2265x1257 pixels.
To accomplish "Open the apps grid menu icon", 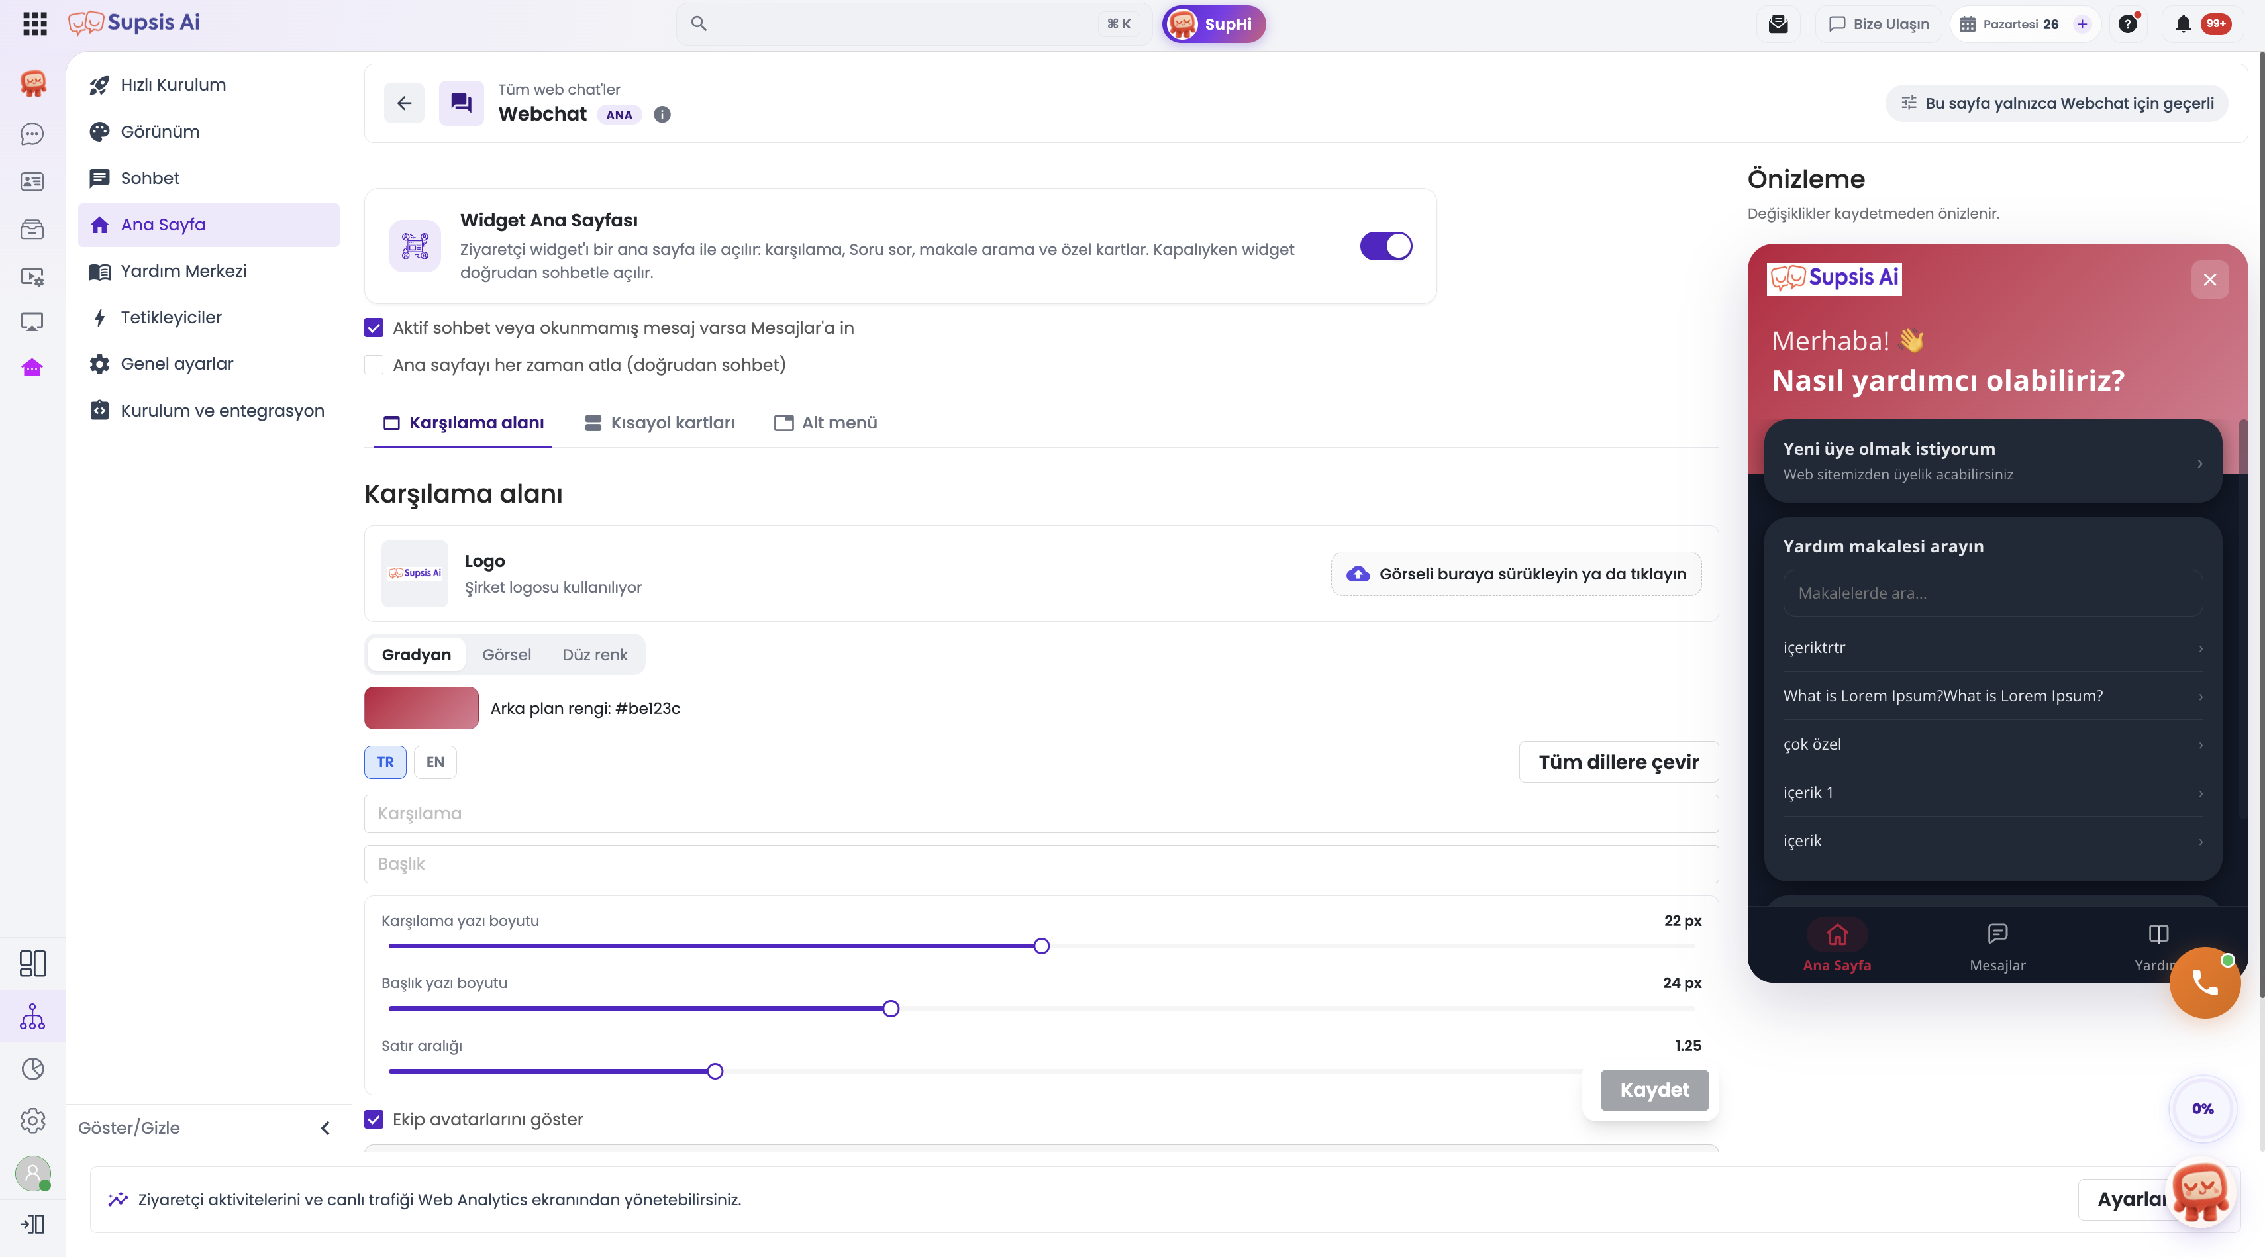I will coord(34,24).
